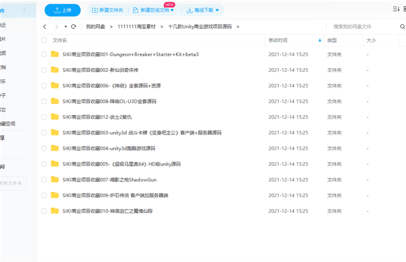Image resolution: width=406 pixels, height=262 pixels.
Task: Click the folder icon for 009-炉石传说
Action: tap(55, 195)
